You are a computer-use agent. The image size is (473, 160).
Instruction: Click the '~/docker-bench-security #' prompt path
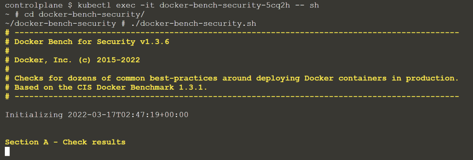(65, 23)
